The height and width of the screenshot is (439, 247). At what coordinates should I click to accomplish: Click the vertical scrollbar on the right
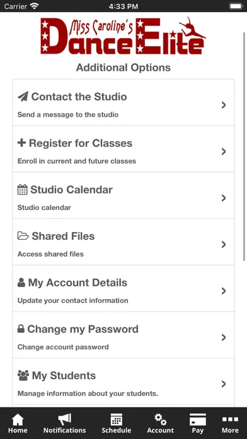[244, 147]
